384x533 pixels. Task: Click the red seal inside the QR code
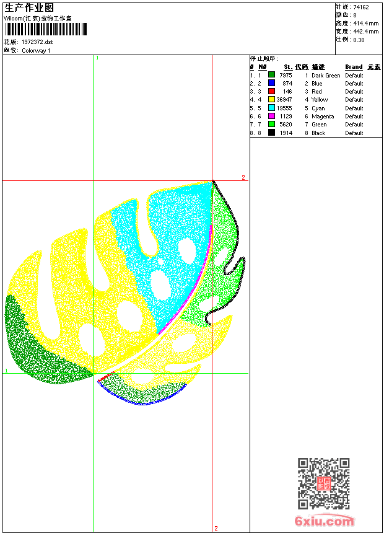324,483
